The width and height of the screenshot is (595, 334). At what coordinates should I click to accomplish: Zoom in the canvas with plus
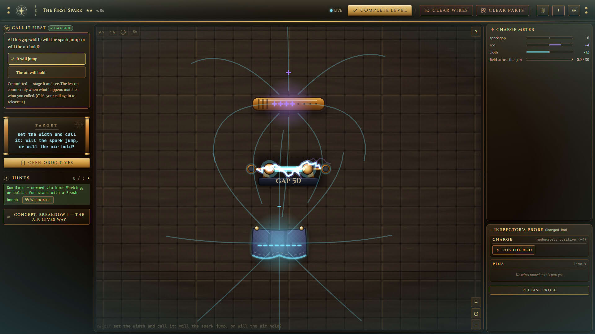point(476,302)
